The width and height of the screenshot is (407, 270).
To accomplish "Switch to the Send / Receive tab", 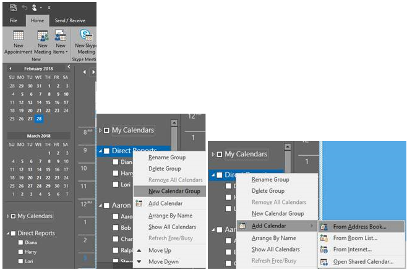I will click(69, 20).
